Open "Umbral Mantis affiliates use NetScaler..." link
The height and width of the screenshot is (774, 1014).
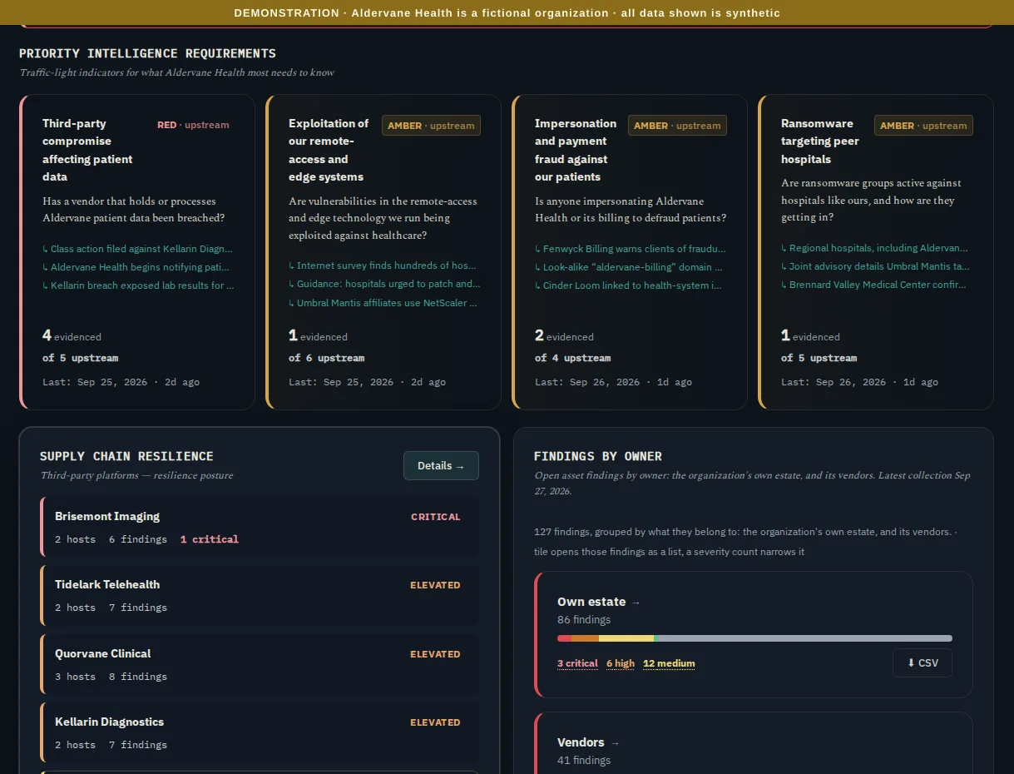tap(383, 303)
